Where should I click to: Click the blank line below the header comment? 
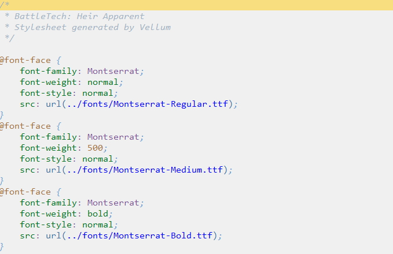(x=174, y=49)
